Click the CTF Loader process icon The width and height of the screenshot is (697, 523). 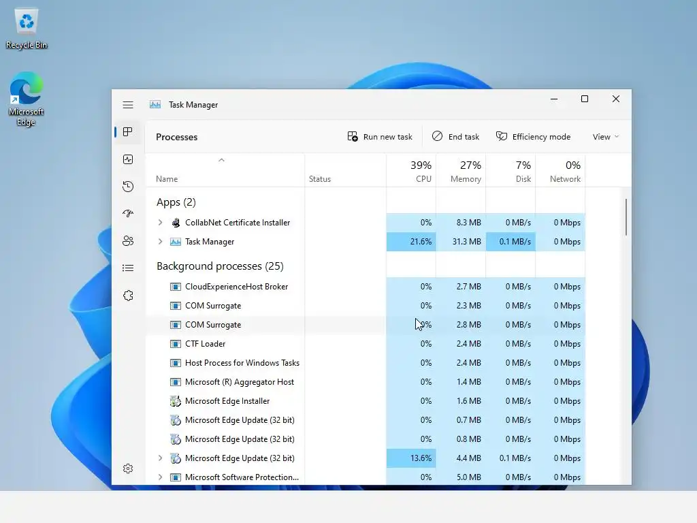point(176,344)
